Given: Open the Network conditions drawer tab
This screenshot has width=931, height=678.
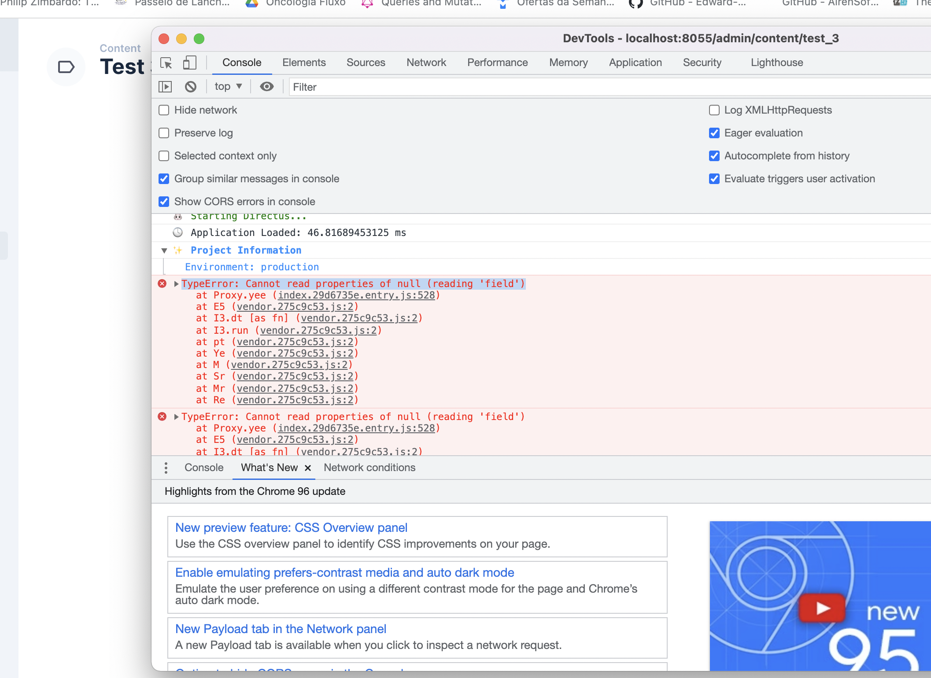Looking at the screenshot, I should tap(369, 468).
